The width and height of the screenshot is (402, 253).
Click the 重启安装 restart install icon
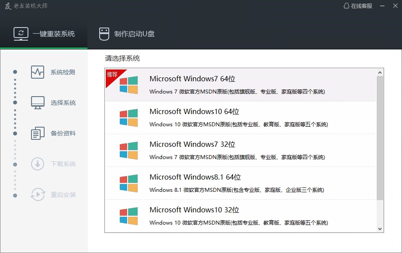pos(37,195)
